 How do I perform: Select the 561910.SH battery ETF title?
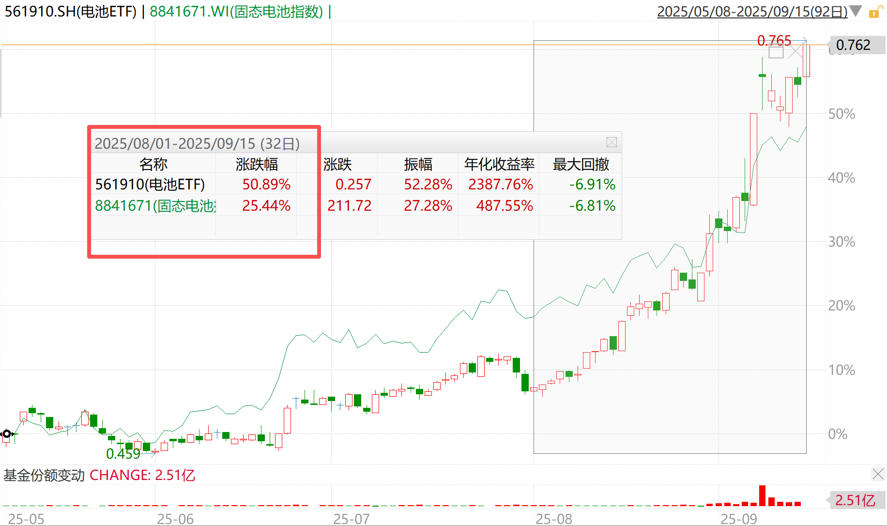71,11
